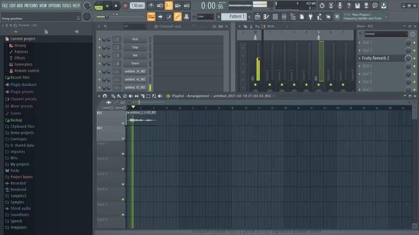The image size is (419, 235).
Task: Toggle the link/note grouping icon
Action: [177, 16]
